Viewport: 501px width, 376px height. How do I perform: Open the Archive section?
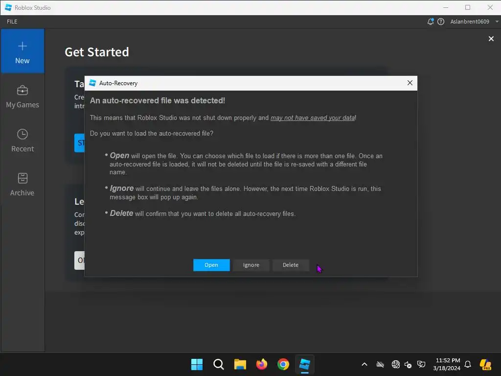click(23, 185)
